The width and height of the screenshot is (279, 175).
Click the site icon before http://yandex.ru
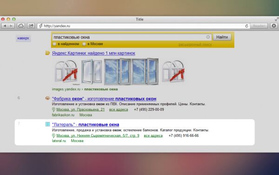pos(41,26)
